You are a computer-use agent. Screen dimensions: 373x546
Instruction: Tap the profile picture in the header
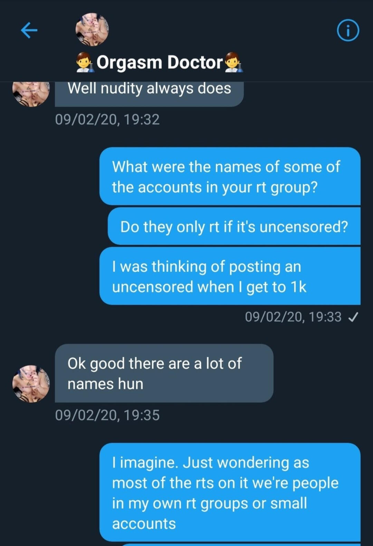pos(92,30)
